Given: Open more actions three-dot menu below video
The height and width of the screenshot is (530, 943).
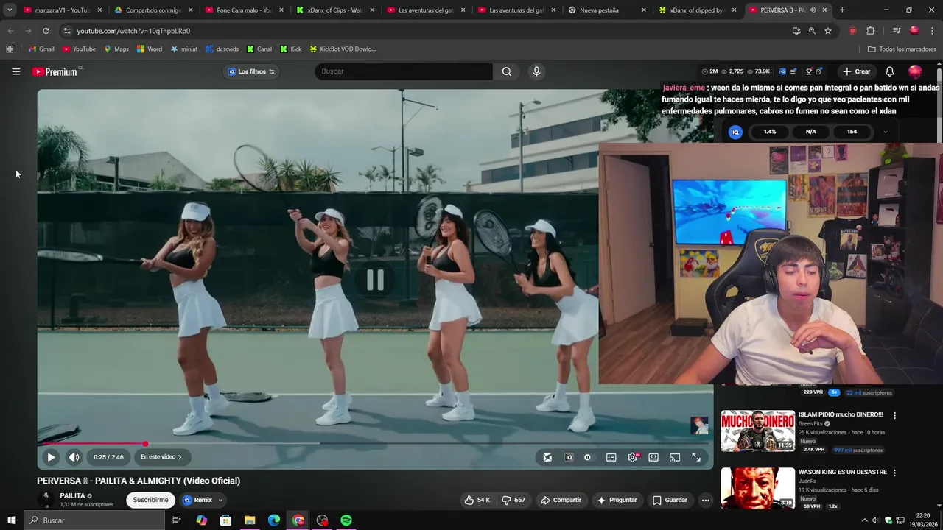Looking at the screenshot, I should click(x=705, y=500).
